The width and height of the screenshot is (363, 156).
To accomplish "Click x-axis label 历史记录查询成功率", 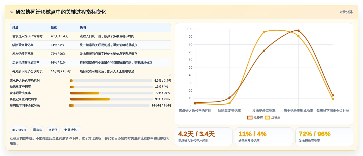I will [298, 111].
